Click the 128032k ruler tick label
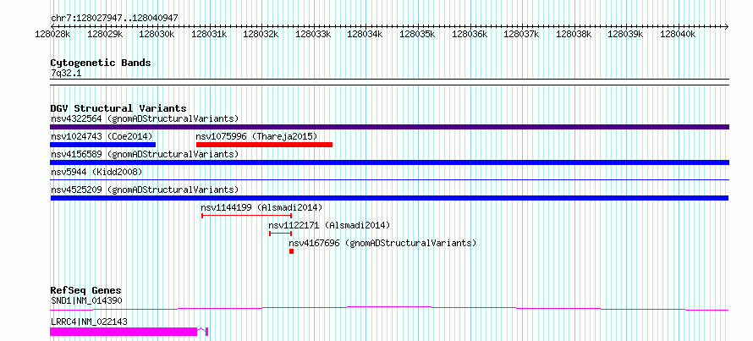Image resolution: width=753 pixels, height=341 pixels. click(x=261, y=34)
